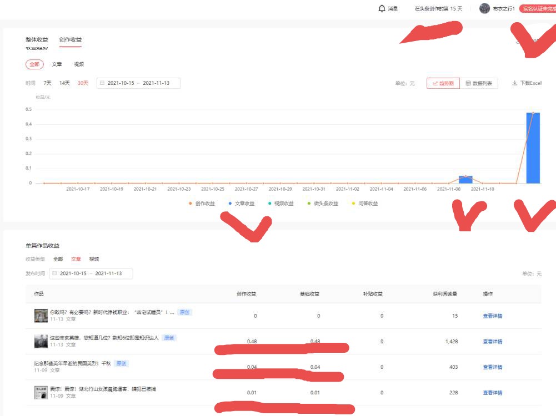The height and width of the screenshot is (416, 556).
Task: Click the tall blue bar at chart right end
Action: click(x=533, y=148)
